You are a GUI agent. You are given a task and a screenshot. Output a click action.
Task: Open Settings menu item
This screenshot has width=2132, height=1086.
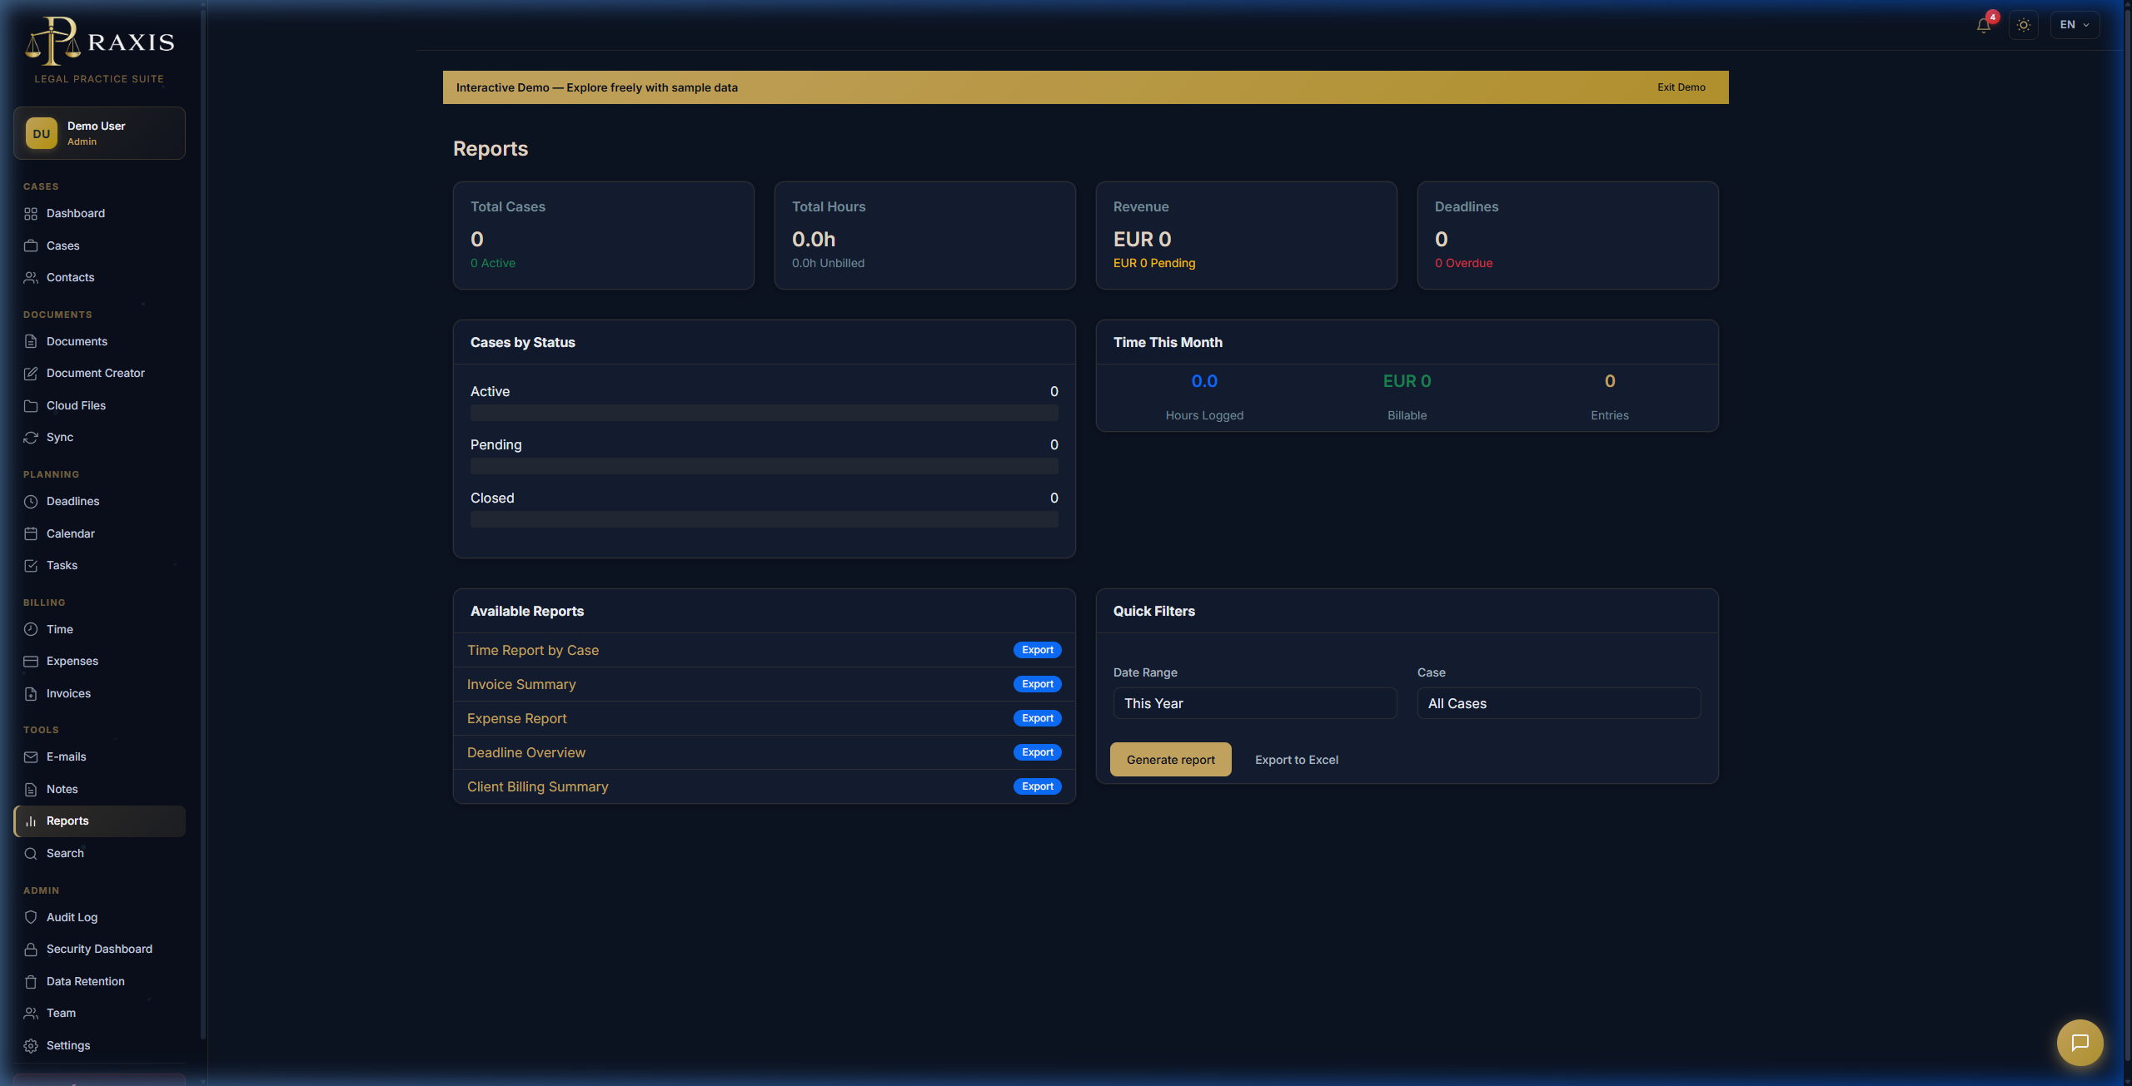[99, 1045]
